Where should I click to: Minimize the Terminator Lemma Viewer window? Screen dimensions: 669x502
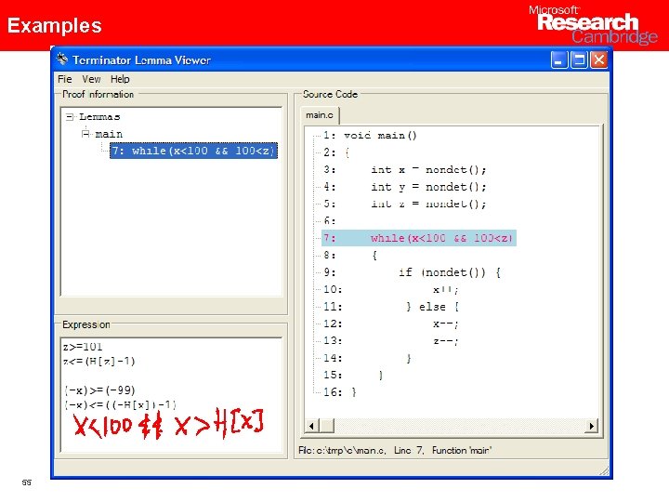[x=559, y=59]
